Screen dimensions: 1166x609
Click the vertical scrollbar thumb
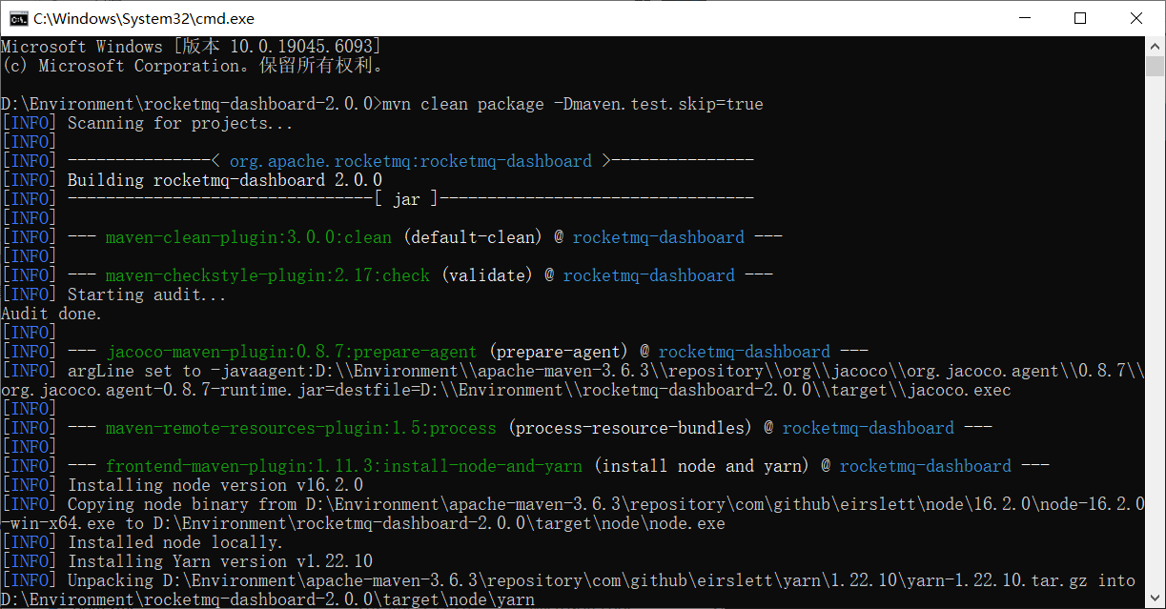pos(1156,66)
